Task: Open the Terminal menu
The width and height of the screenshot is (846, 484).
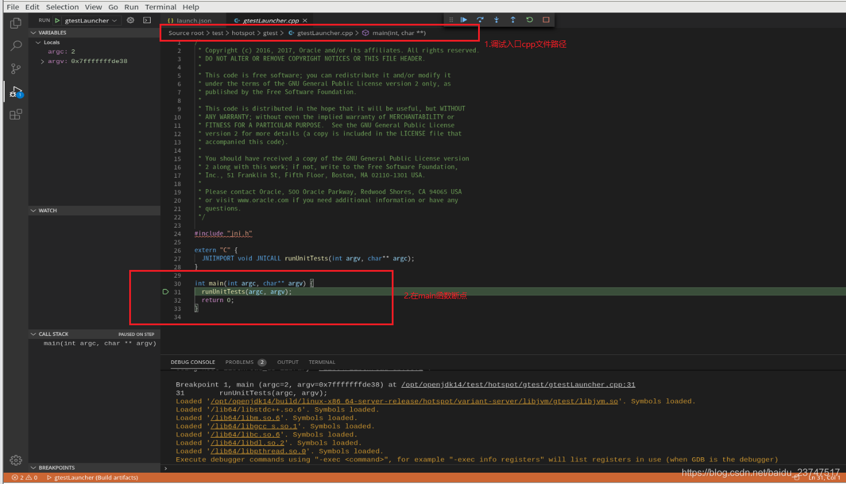Action: [161, 7]
